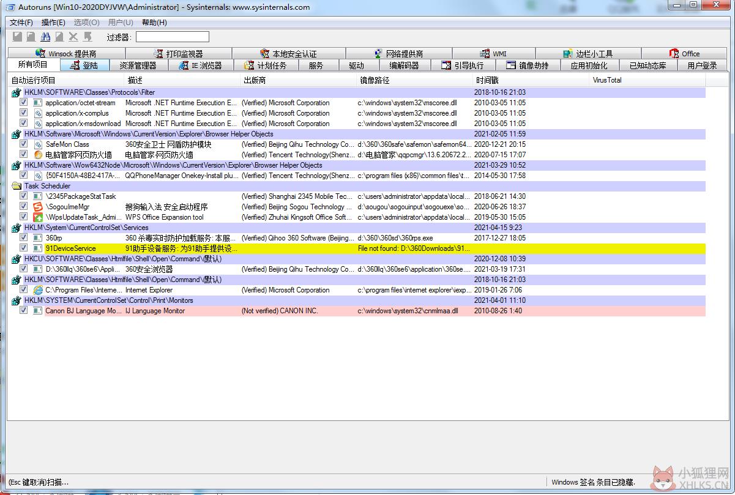Click status bar text "Windows 签名 条目已隐藏"
The height and width of the screenshot is (495, 735).
[593, 482]
